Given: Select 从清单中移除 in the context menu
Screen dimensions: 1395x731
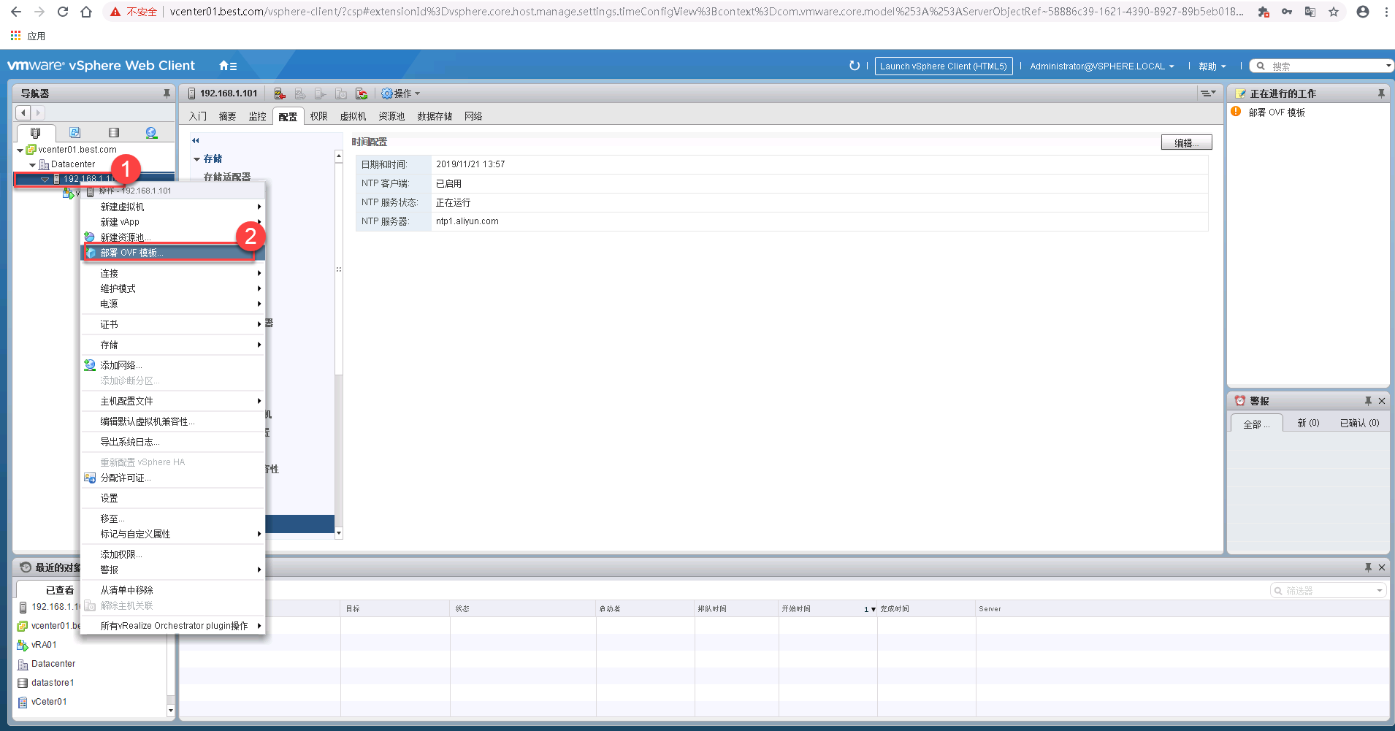Looking at the screenshot, I should [172, 590].
